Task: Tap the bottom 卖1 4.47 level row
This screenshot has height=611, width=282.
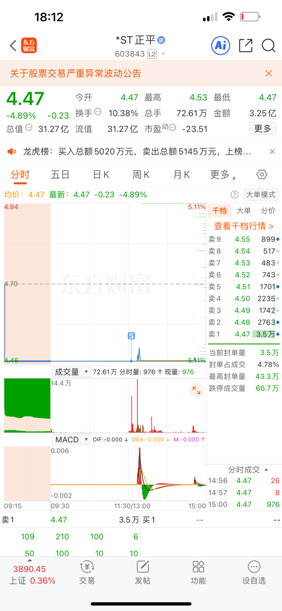Action: pos(70,520)
